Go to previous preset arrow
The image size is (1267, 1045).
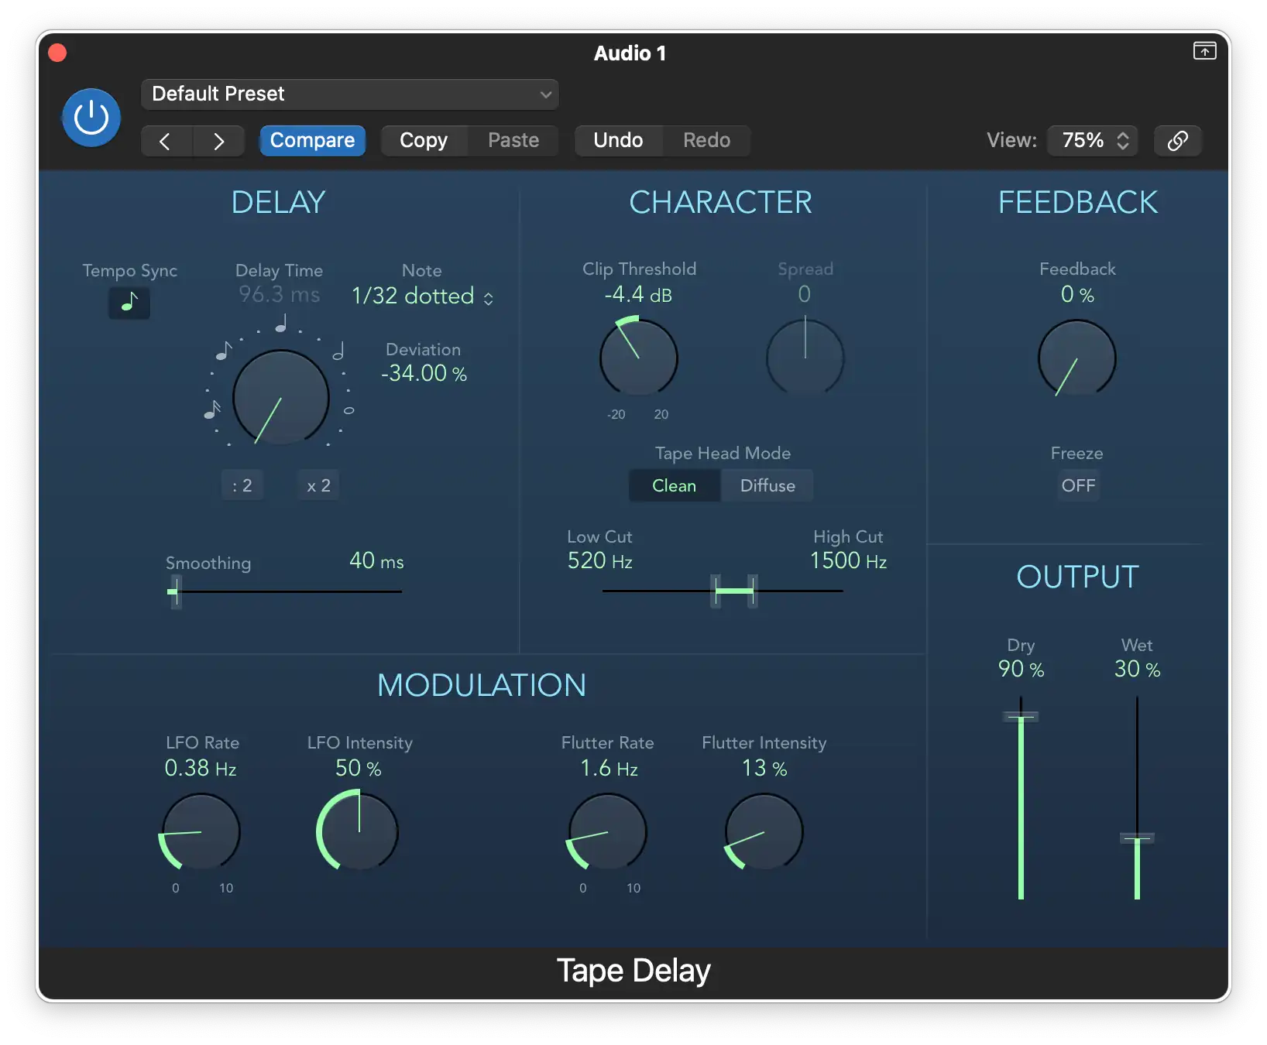[x=166, y=141]
